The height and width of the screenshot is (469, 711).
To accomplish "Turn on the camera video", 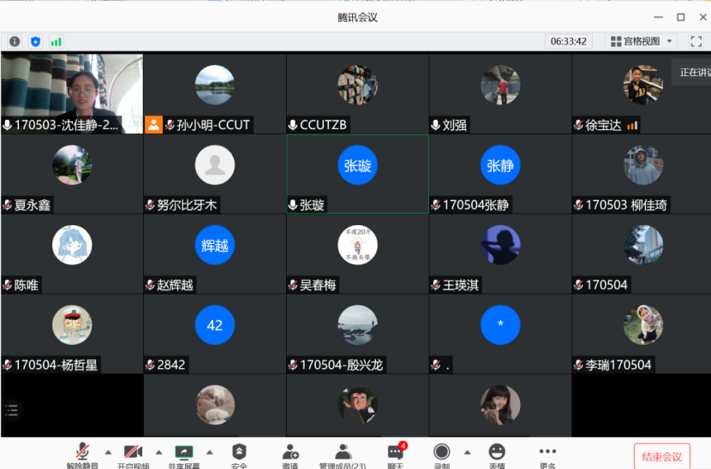I will [x=133, y=454].
